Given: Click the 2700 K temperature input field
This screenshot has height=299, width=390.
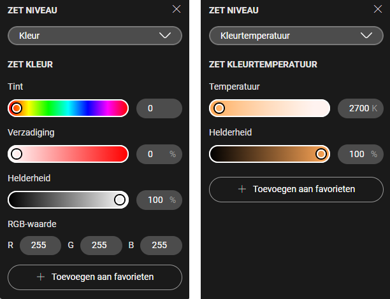Looking at the screenshot, I should click(360, 108).
